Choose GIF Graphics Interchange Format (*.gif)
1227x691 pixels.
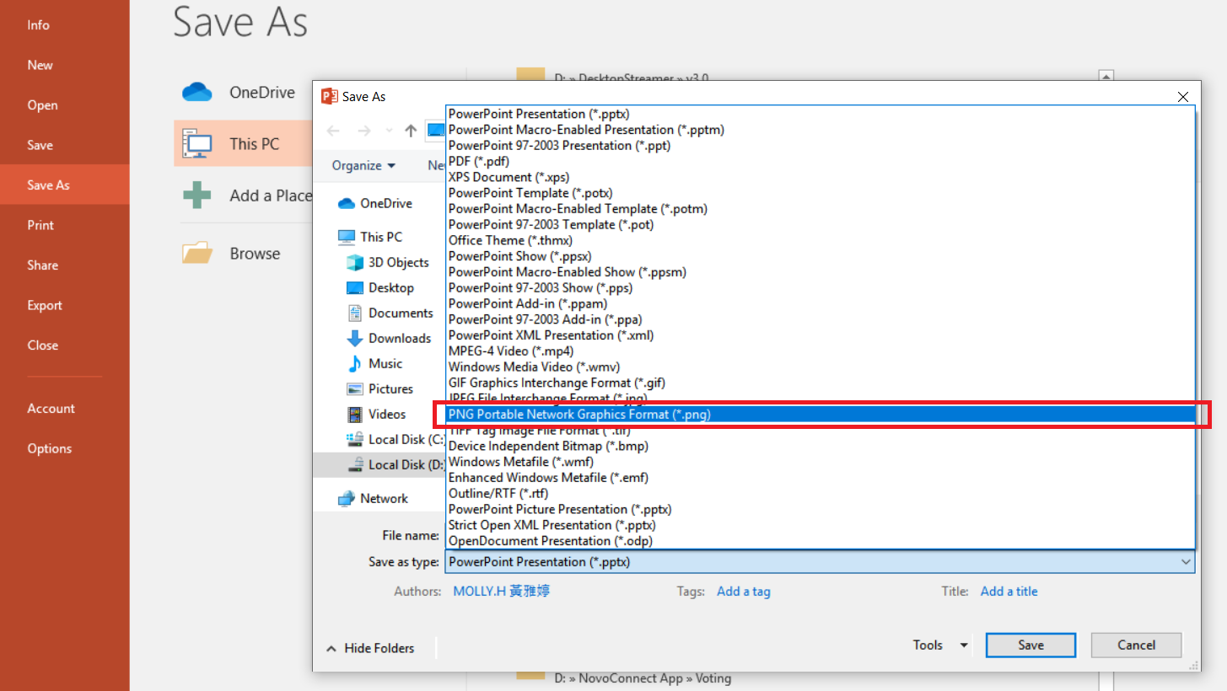820,383
